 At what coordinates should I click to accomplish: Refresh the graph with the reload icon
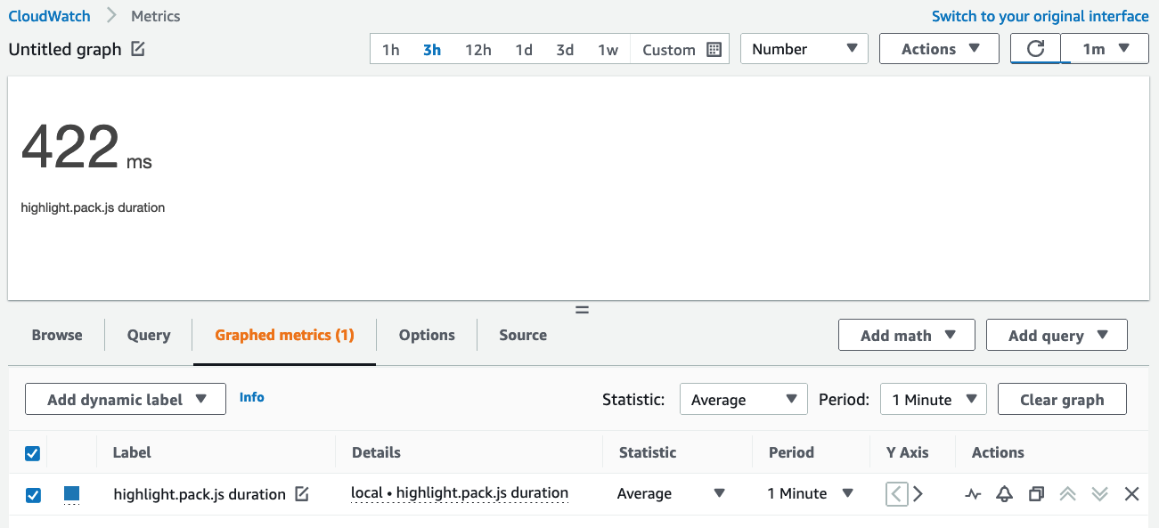tap(1035, 48)
